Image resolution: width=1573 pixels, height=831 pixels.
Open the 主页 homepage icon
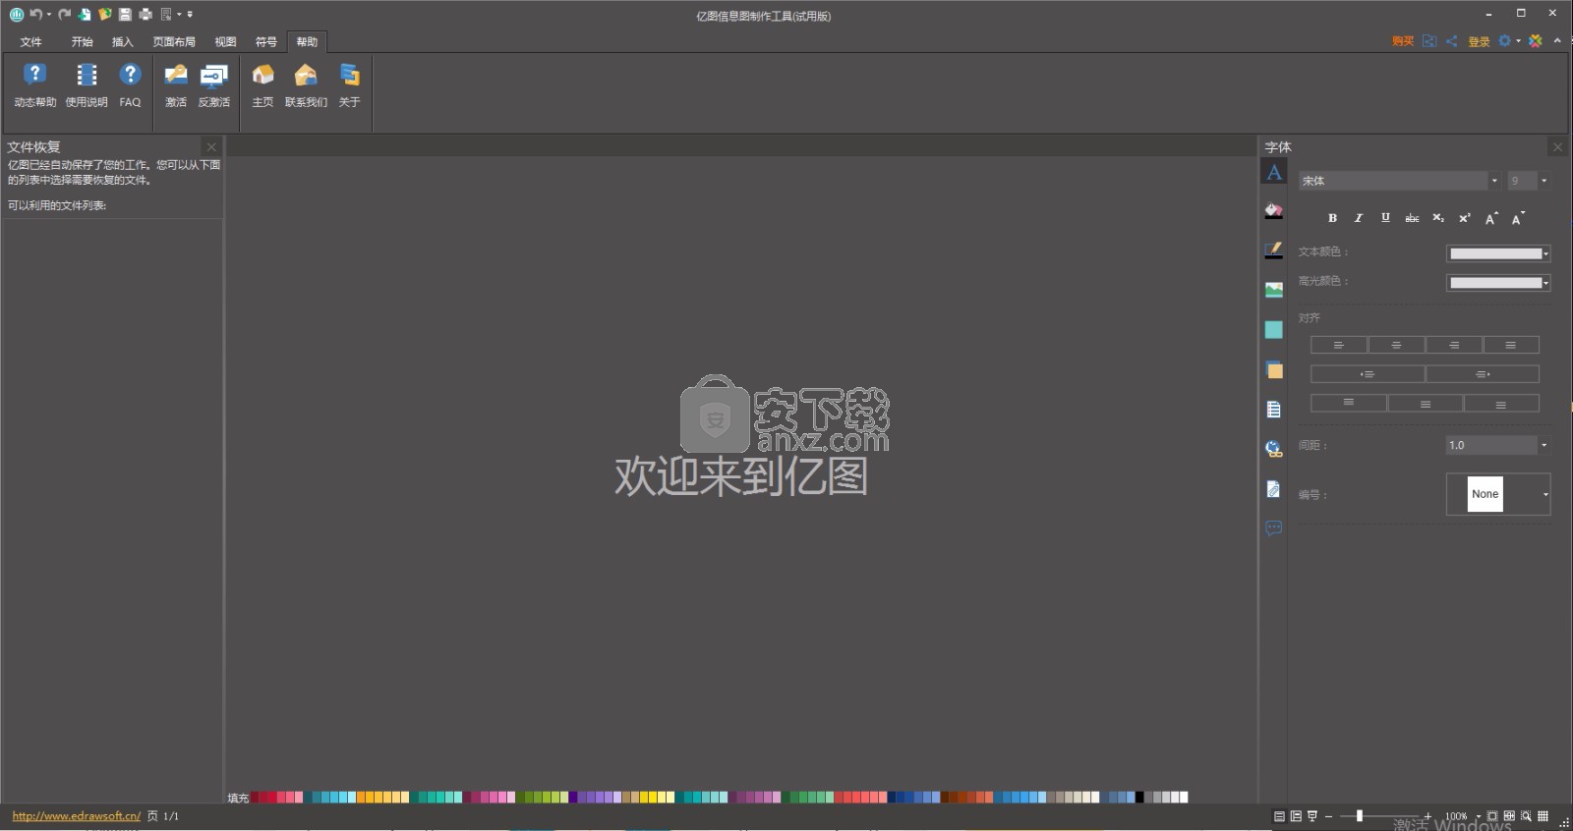pos(262,84)
